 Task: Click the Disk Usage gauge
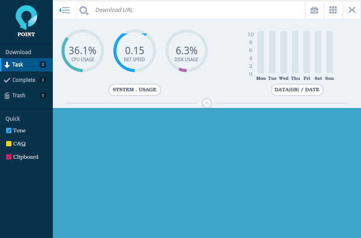point(187,51)
